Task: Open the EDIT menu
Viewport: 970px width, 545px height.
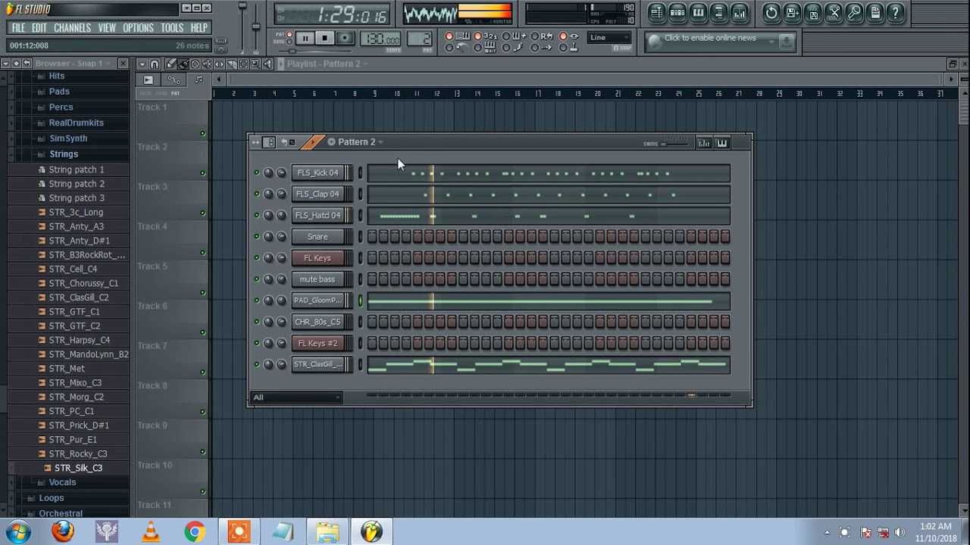Action: pyautogui.click(x=39, y=28)
